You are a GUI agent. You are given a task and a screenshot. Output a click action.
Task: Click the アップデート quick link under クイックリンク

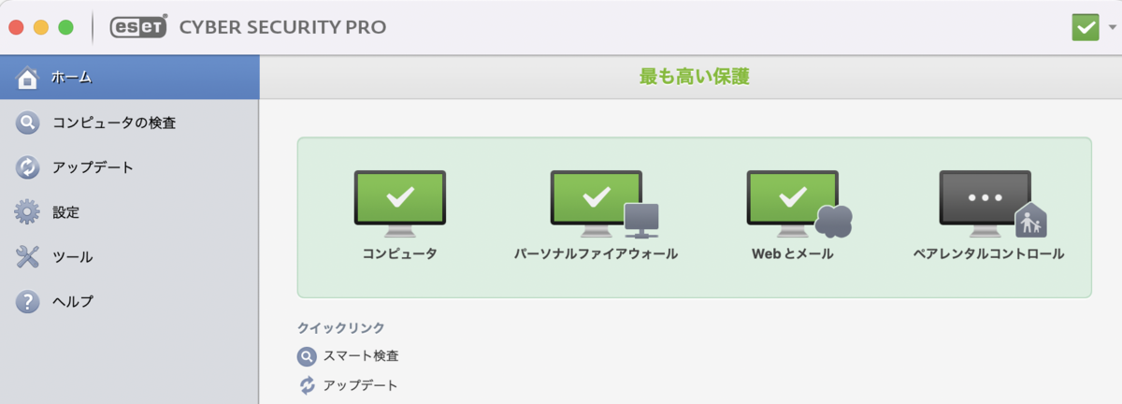360,385
